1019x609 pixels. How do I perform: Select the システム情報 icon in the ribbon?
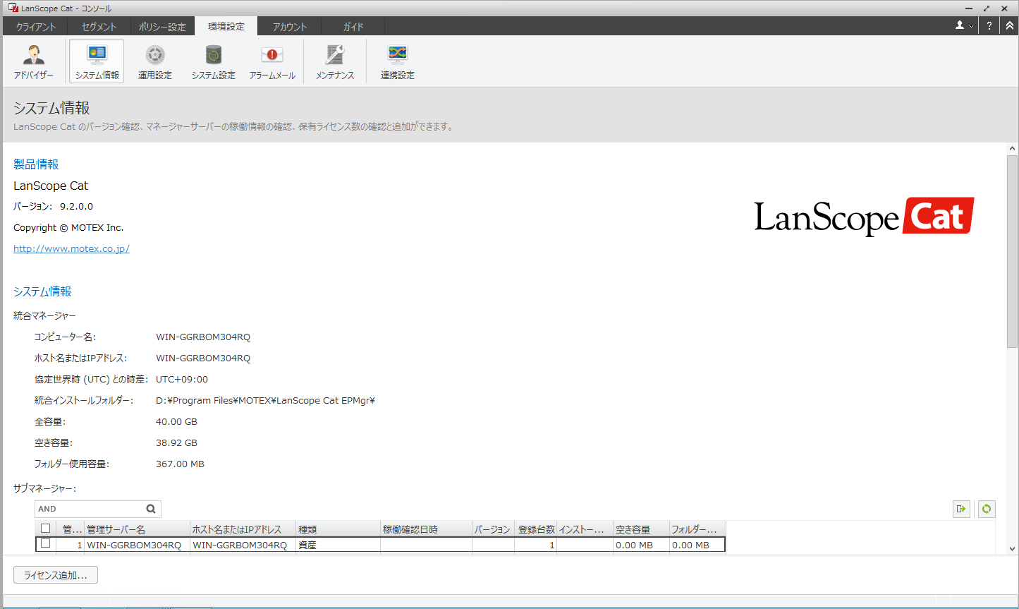(x=96, y=61)
